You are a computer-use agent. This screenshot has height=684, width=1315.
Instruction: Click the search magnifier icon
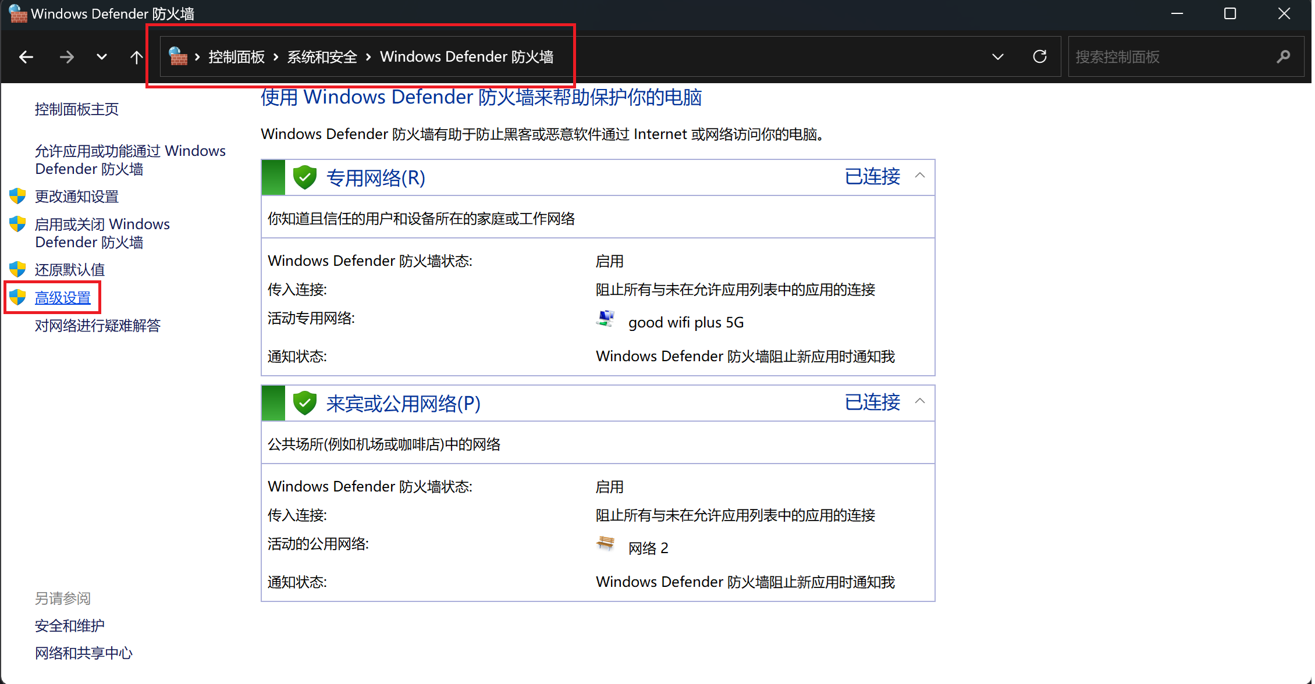point(1283,56)
